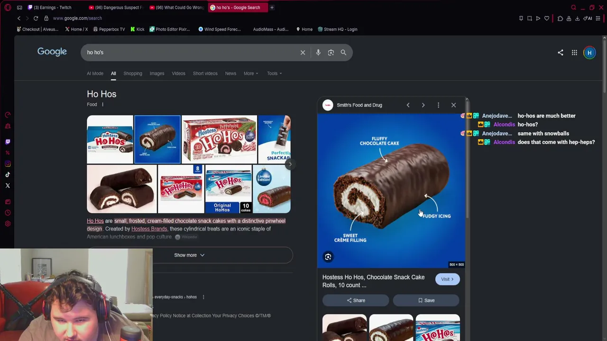
Task: Open the History clock icon in the sidebar
Action: click(8, 213)
